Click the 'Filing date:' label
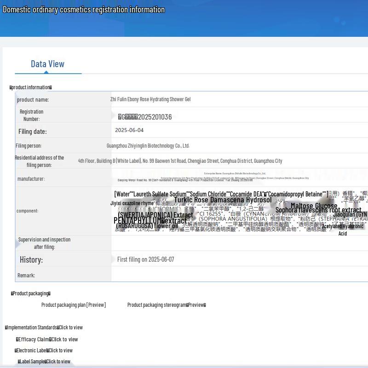Viewport: 368px width, 368px height. (x=33, y=132)
